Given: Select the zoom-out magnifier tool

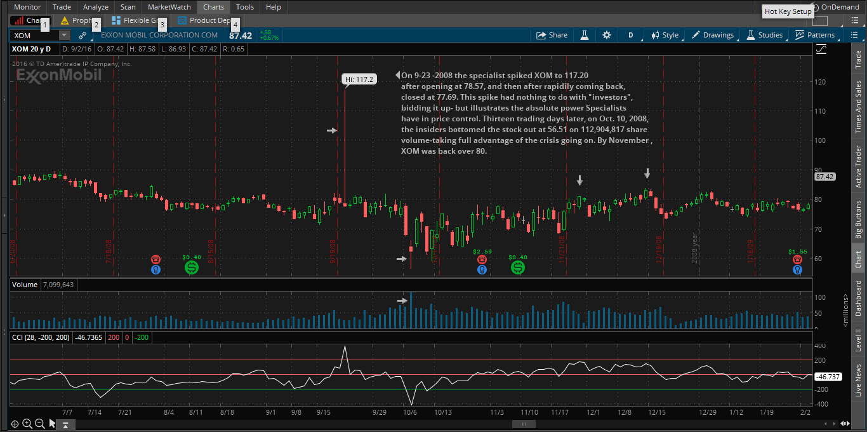Looking at the screenshot, I should 38,423.
